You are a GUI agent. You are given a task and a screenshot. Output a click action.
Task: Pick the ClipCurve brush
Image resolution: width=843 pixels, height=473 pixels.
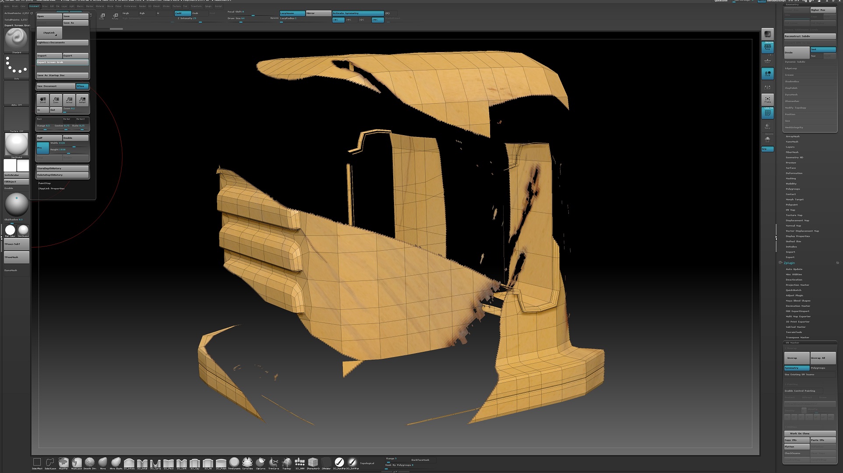261,463
